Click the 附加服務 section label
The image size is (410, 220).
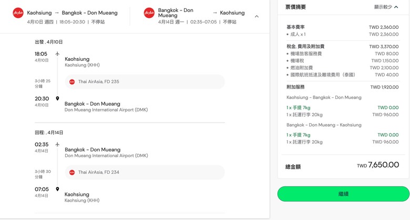[295, 87]
